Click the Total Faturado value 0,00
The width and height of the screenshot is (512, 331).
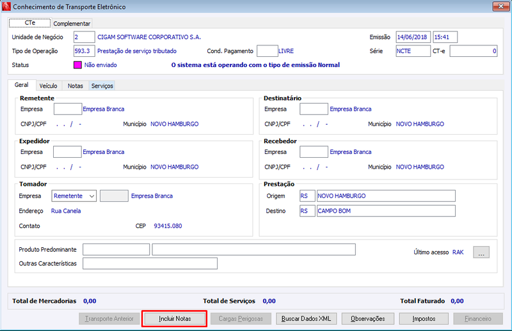click(457, 301)
